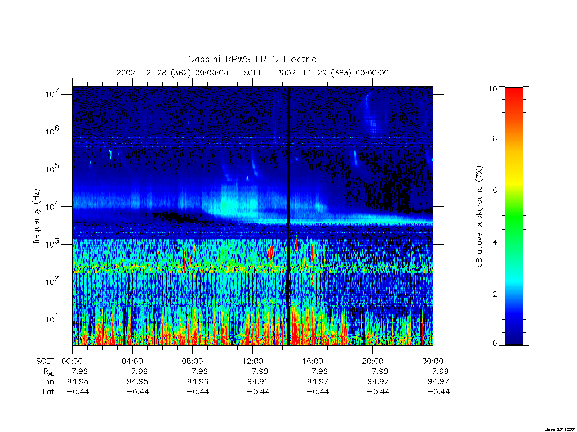Click the 'dB above background (7%)' label
577x432 pixels.
pos(479,217)
